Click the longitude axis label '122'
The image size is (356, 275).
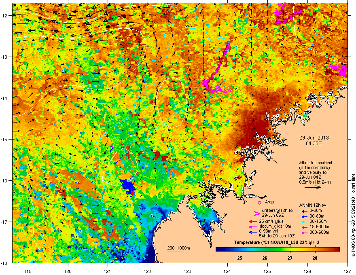(x=148, y=271)
